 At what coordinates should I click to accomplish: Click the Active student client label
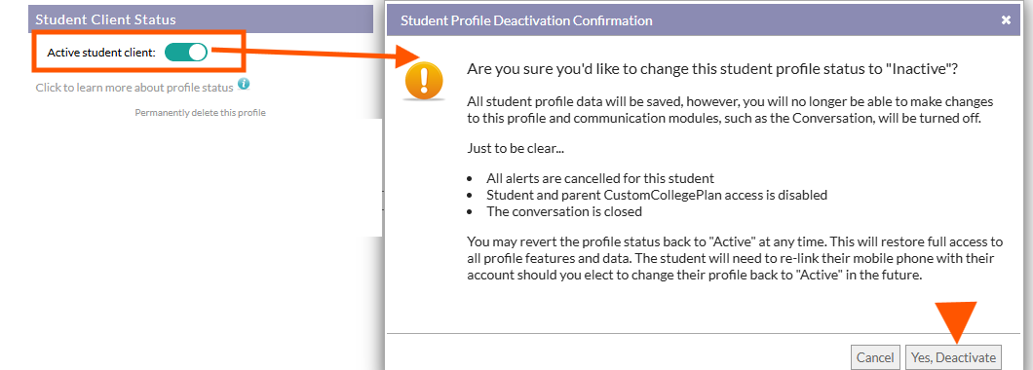point(101,53)
